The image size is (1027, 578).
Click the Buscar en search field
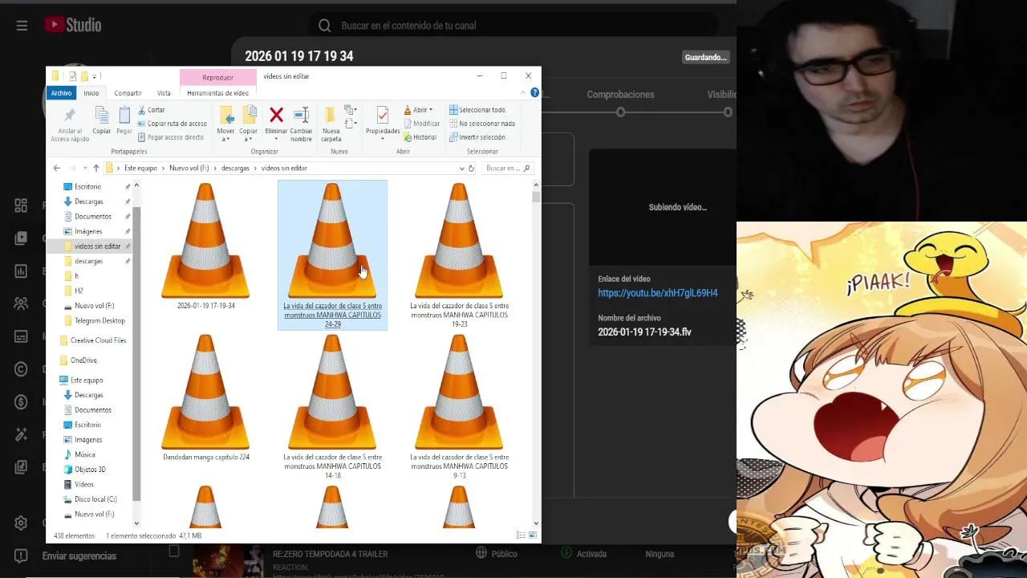pyautogui.click(x=508, y=168)
